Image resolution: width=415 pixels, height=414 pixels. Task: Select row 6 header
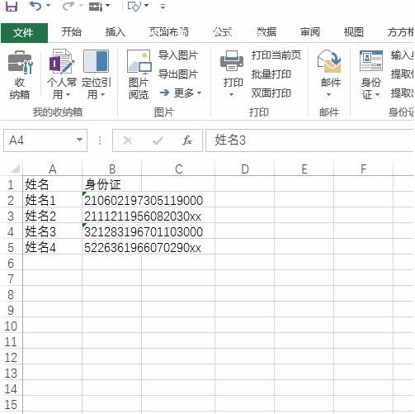(11, 263)
